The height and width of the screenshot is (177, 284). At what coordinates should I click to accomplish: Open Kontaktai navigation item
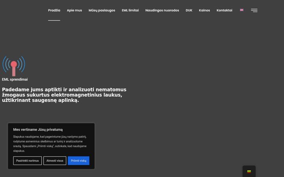click(224, 10)
